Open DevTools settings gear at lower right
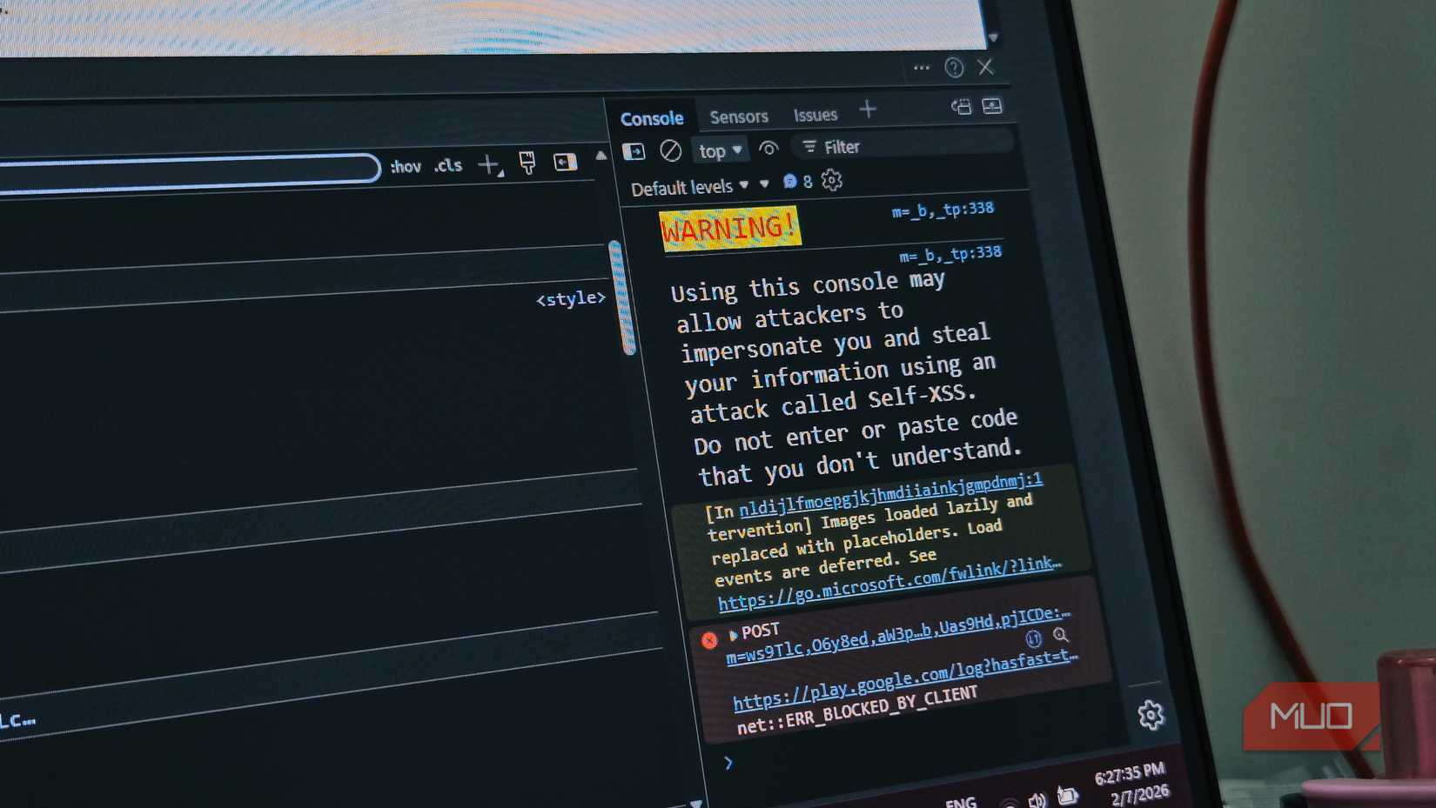 tap(1151, 715)
